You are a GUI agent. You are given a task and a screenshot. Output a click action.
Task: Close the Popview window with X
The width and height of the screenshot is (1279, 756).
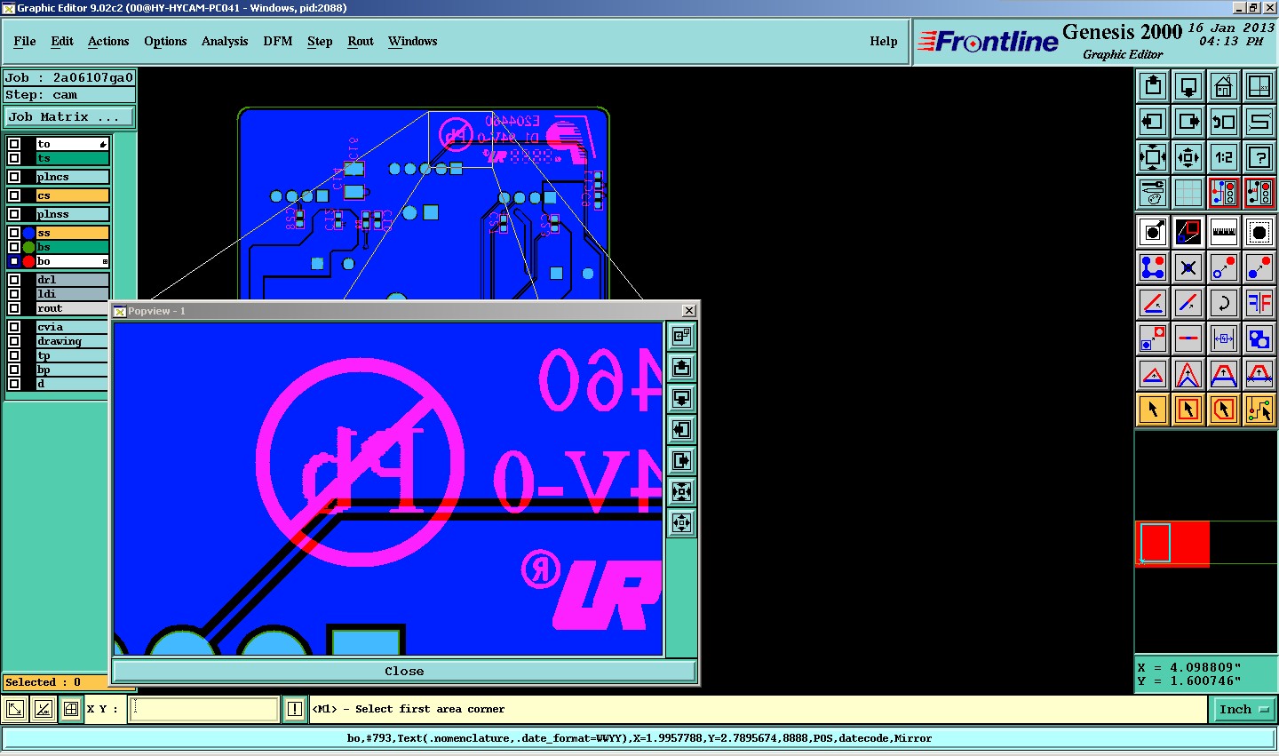[688, 310]
